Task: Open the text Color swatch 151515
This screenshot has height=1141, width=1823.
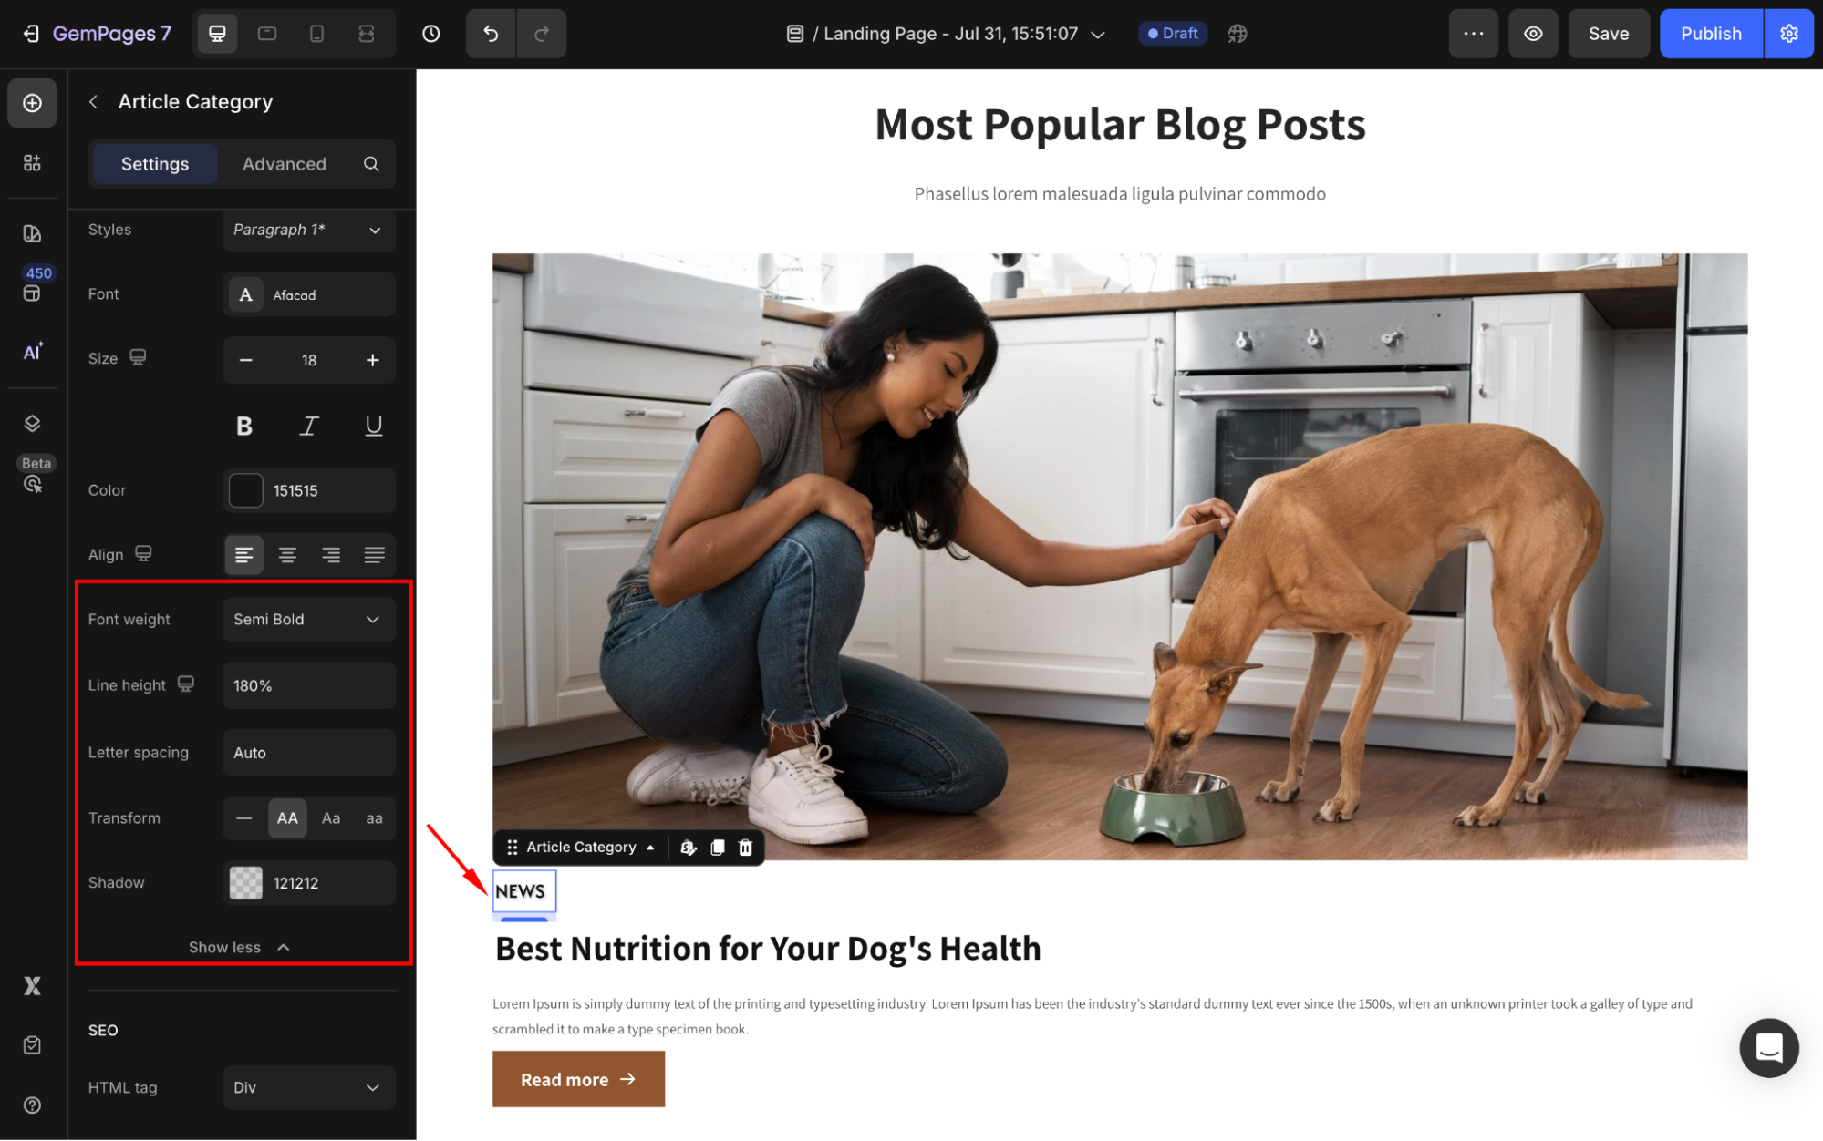Action: 245,490
